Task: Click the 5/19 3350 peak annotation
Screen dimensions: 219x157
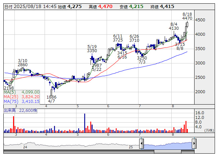Action: (x=92, y=49)
